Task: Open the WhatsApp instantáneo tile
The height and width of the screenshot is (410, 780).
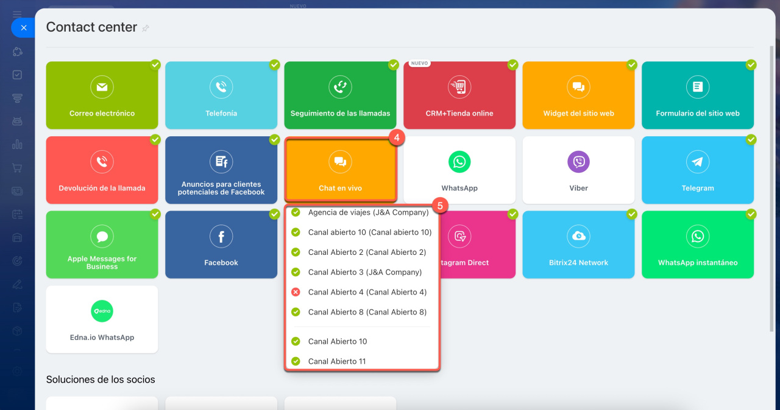Action: tap(698, 245)
